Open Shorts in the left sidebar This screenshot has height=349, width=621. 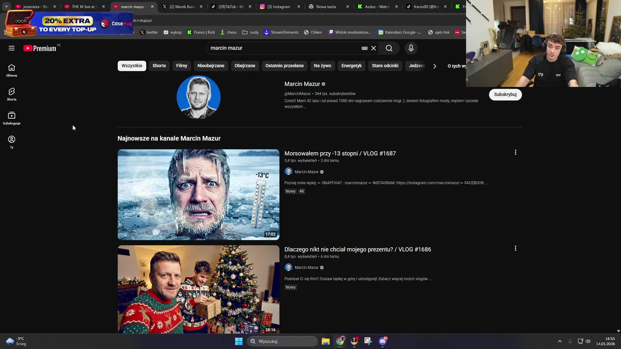click(12, 94)
